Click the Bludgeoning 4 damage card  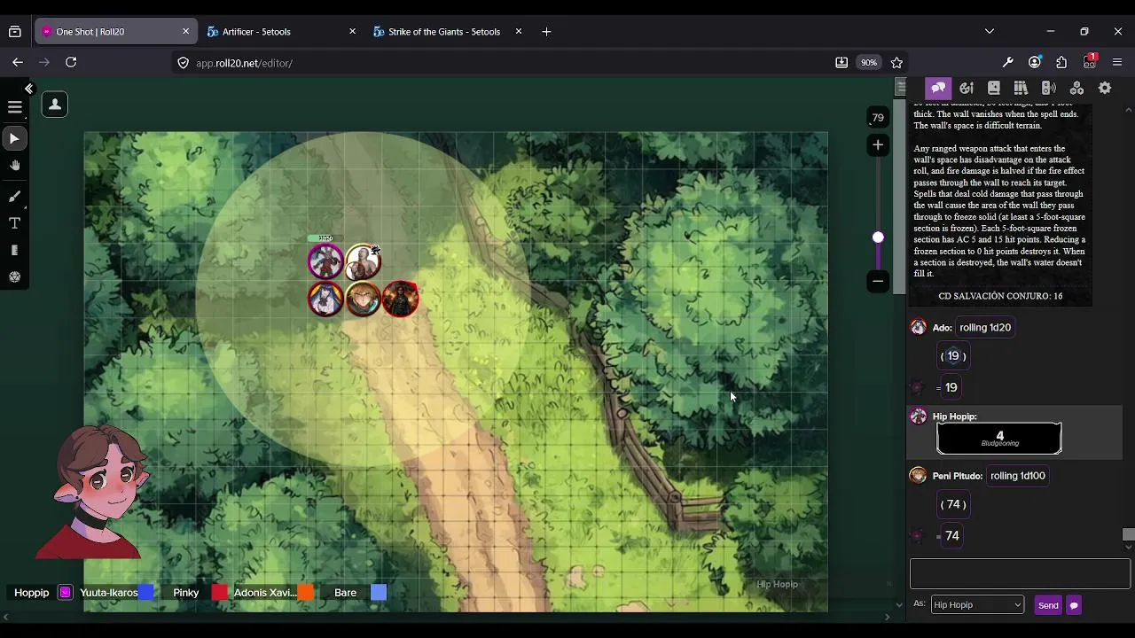click(x=999, y=439)
